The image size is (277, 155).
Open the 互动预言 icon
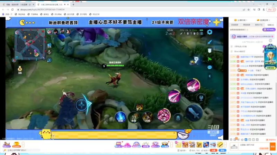pyautogui.click(x=16, y=145)
